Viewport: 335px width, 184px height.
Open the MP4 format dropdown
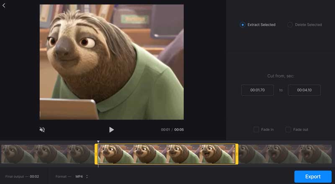point(81,176)
